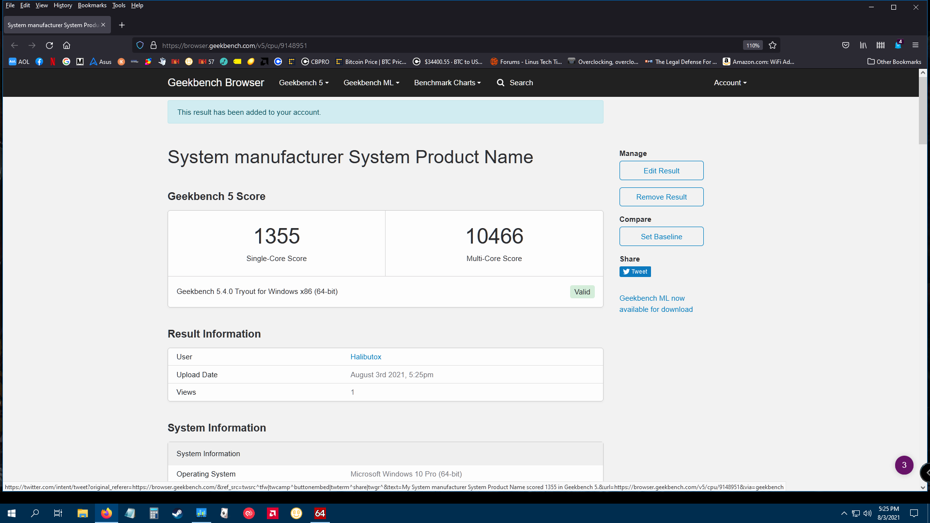930x523 pixels.
Task: Click the volume icon in the tray
Action: click(x=868, y=513)
